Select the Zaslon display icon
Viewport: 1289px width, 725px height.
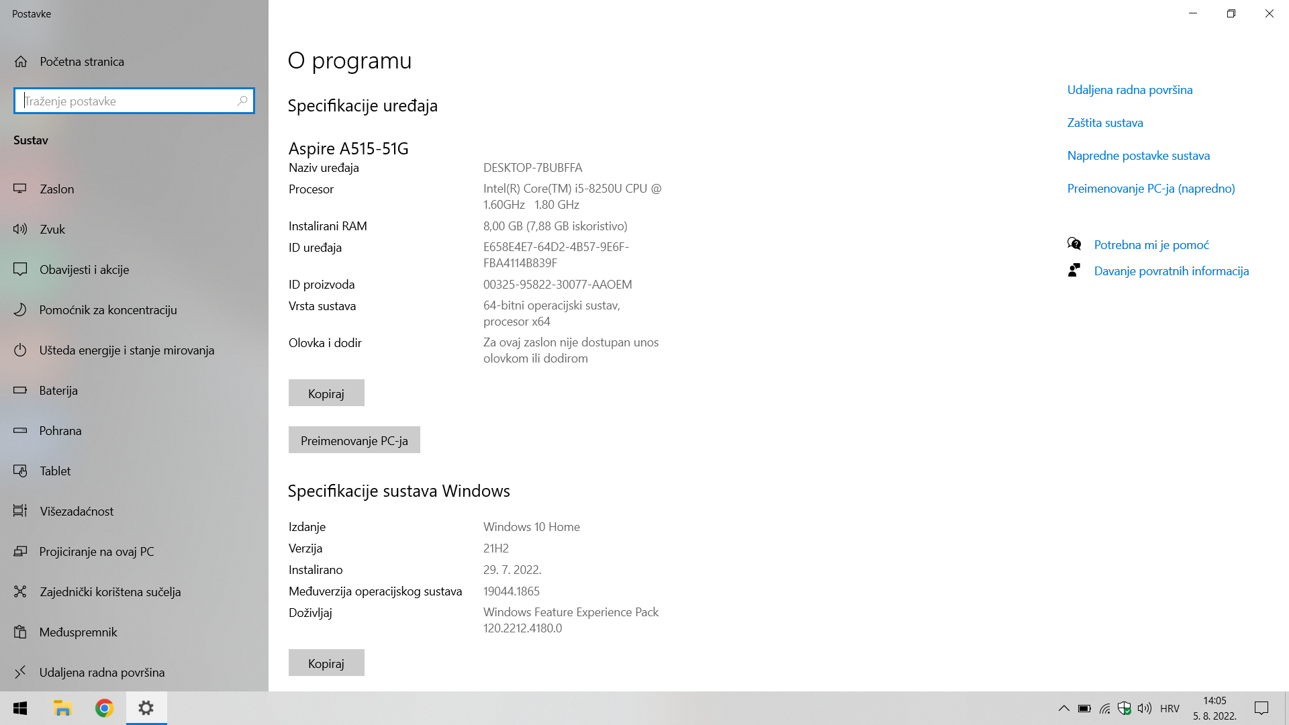[x=20, y=189]
